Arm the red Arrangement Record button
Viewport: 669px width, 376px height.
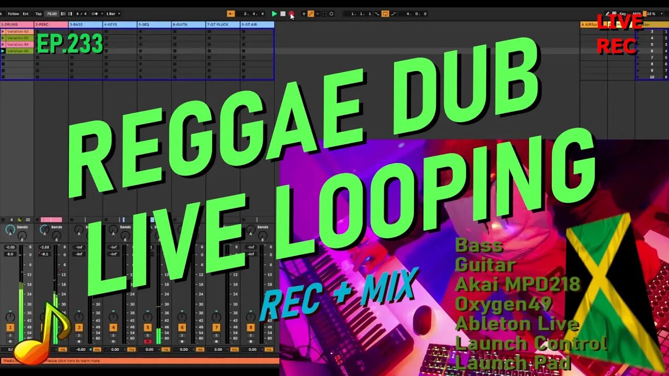pos(291,14)
